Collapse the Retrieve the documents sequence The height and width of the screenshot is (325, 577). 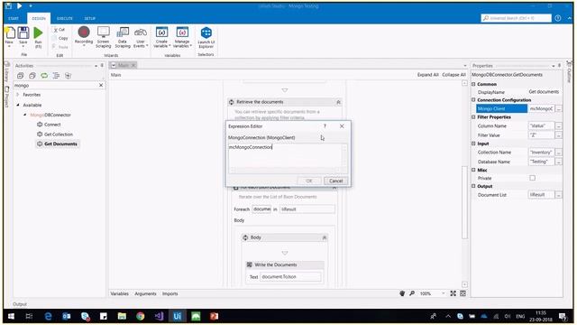[338, 102]
